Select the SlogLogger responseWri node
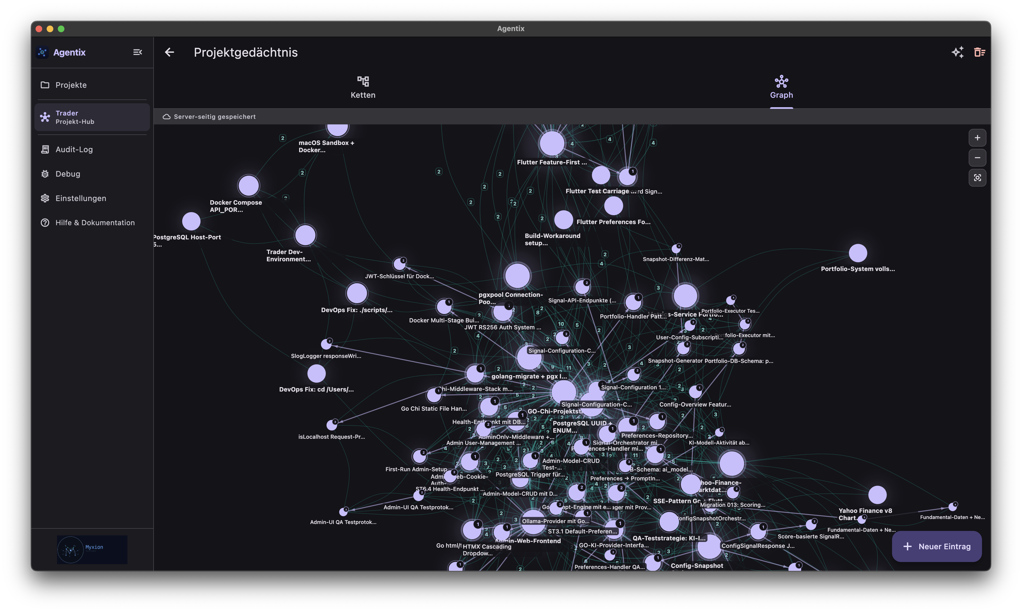 tap(326, 344)
